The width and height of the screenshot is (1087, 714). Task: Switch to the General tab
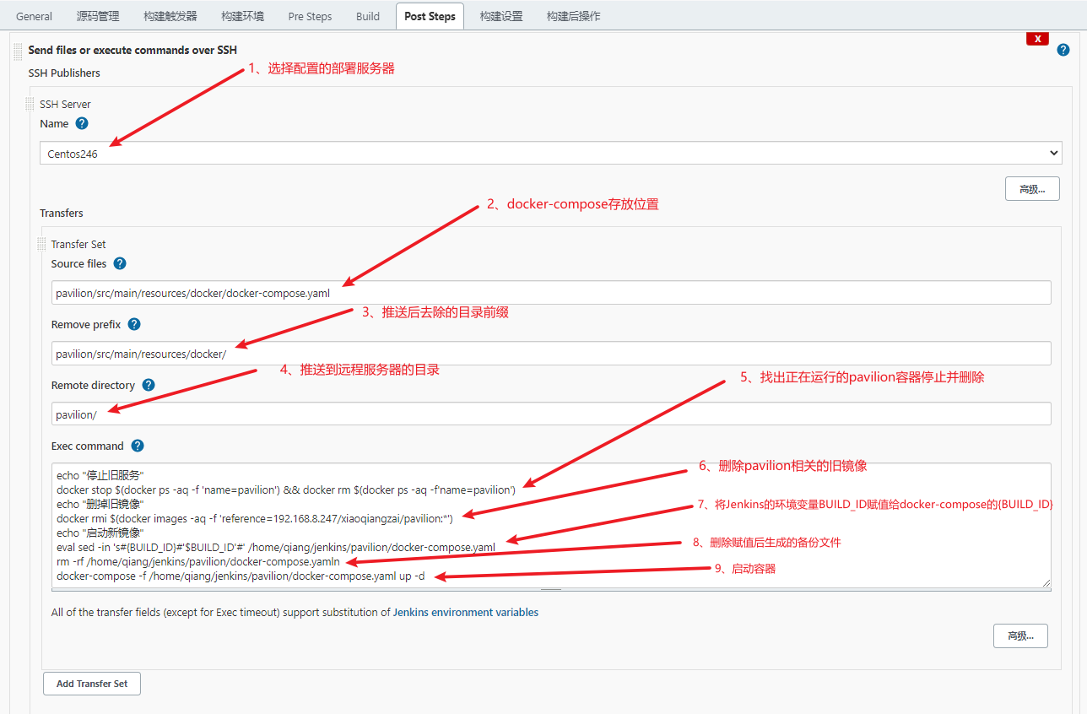coord(34,16)
